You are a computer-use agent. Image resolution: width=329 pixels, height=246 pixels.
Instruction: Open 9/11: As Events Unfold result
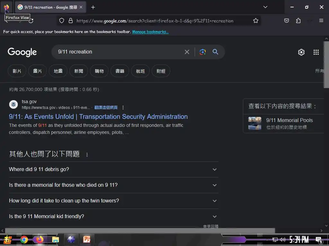point(98,117)
